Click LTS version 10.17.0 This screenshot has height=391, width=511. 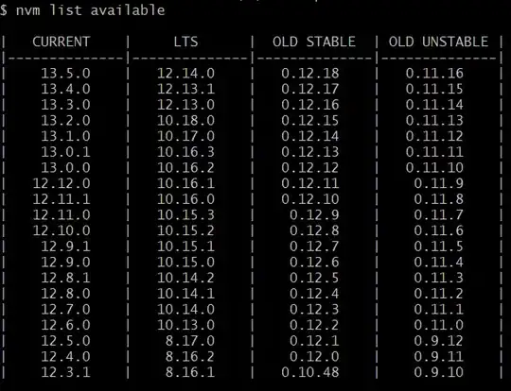coord(185,136)
